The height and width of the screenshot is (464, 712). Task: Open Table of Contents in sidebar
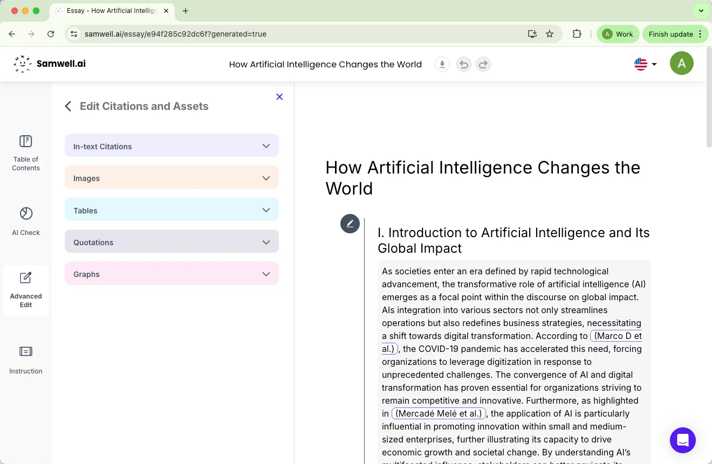(26, 153)
